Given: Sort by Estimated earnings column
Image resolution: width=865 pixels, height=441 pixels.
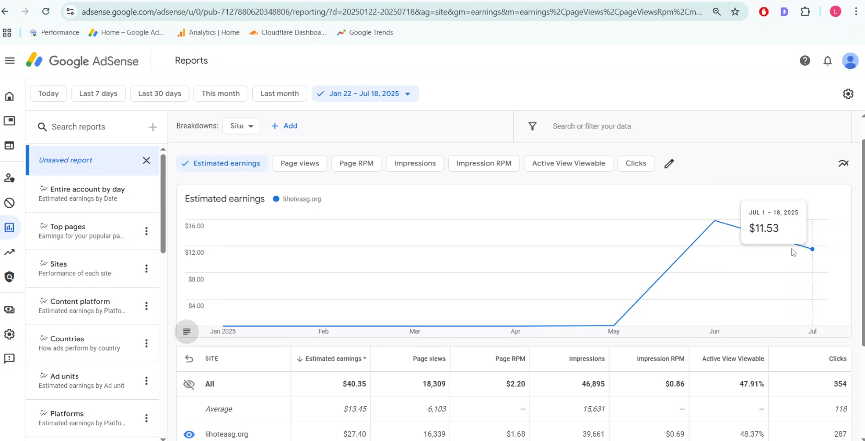Looking at the screenshot, I should (331, 359).
